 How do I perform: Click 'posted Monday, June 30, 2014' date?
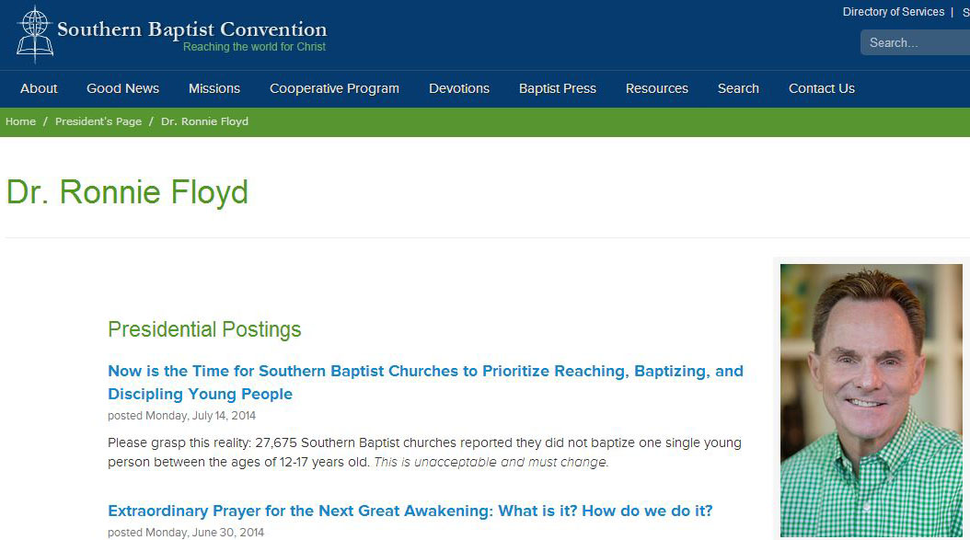click(x=186, y=533)
